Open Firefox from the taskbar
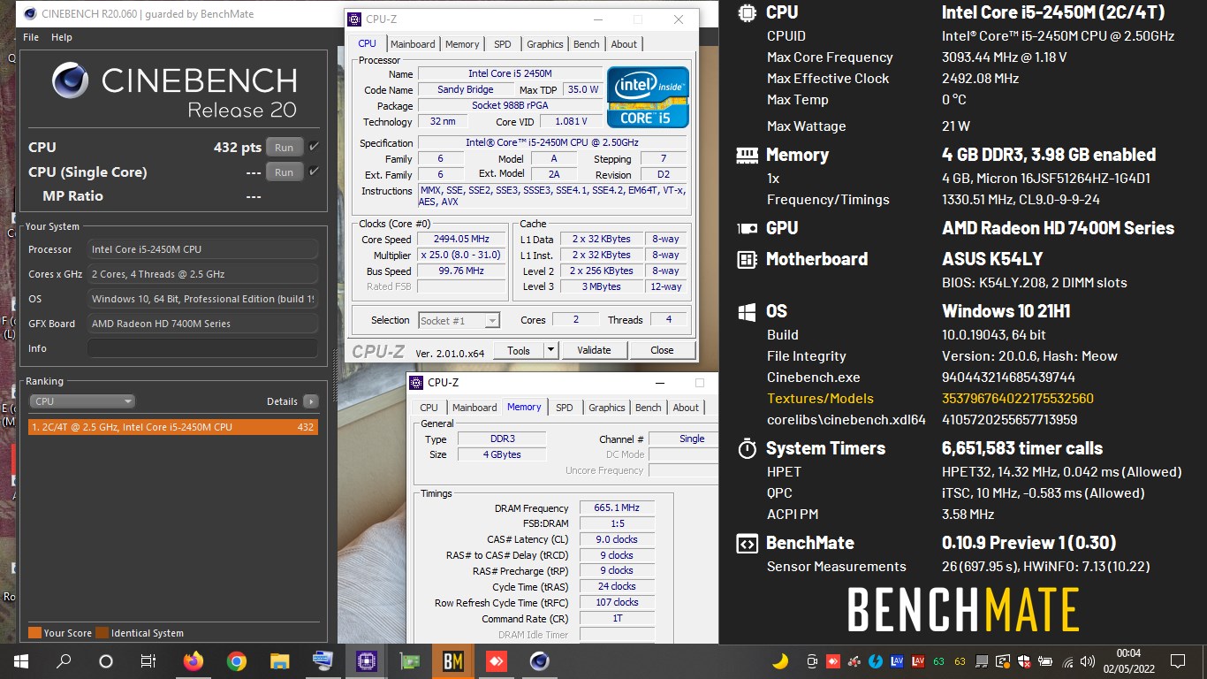 193,660
